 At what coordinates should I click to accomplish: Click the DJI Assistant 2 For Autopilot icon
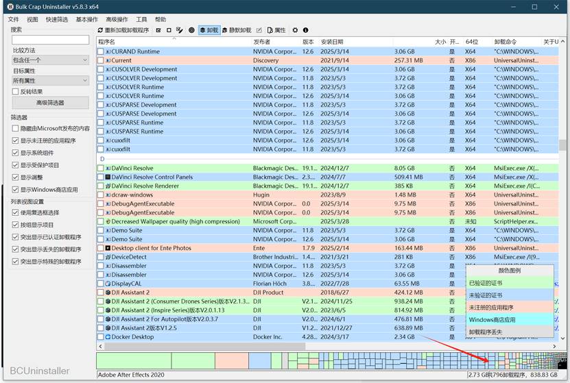[x=108, y=319]
